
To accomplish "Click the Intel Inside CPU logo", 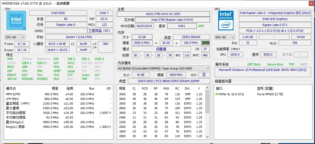I will [x=16, y=21].
